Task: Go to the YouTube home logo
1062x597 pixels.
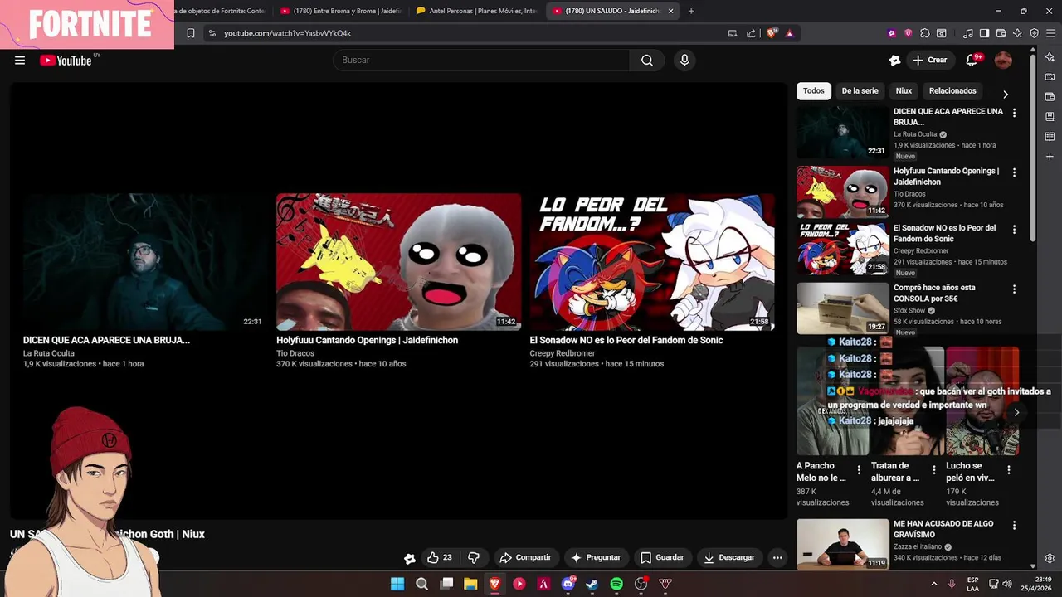Action: point(66,60)
